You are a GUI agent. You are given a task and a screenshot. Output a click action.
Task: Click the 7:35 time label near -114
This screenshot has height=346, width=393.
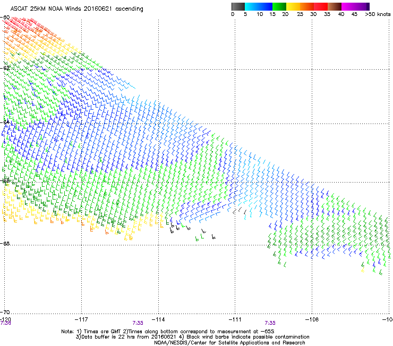(x=138, y=323)
